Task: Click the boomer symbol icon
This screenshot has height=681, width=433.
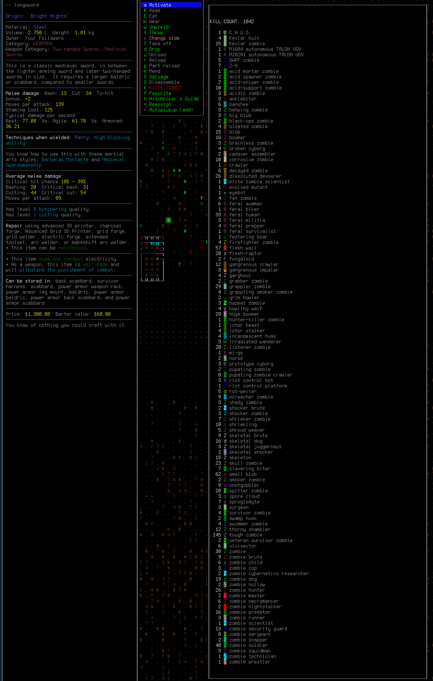Action: click(225, 137)
